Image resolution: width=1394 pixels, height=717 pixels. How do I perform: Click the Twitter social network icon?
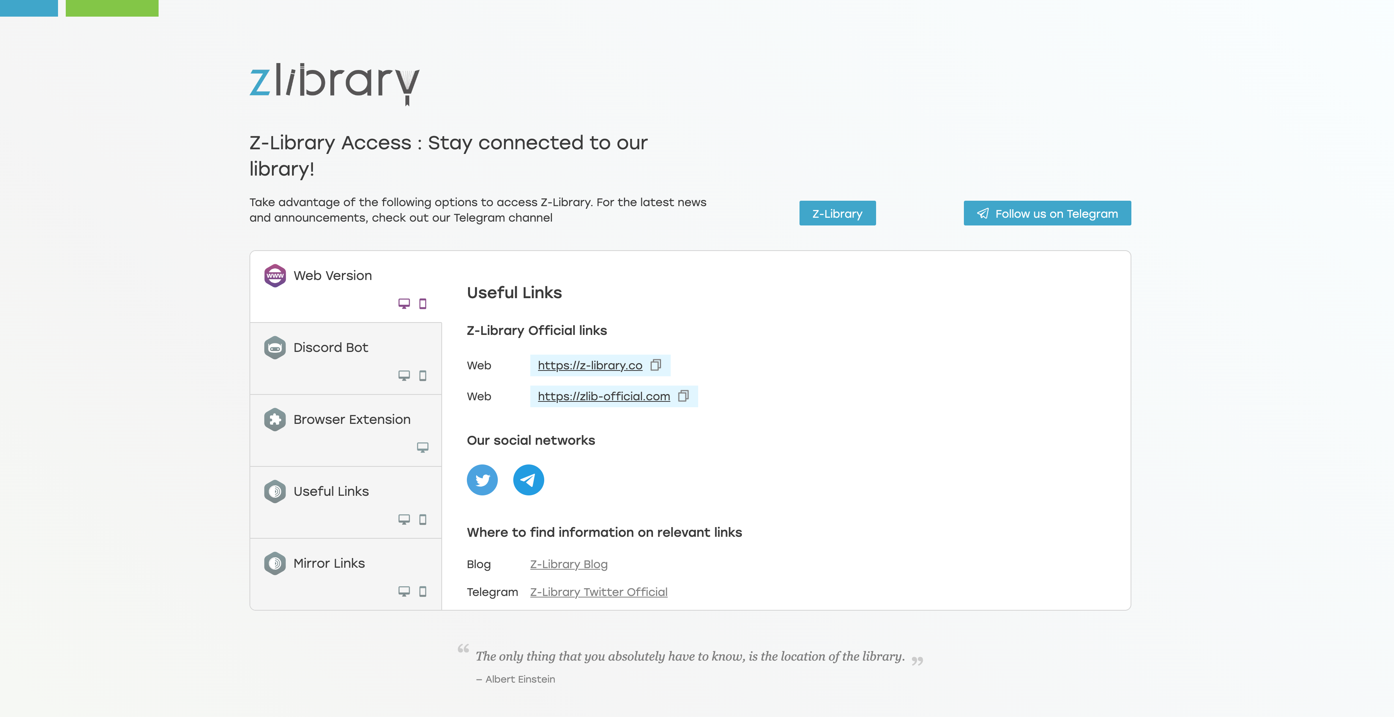tap(482, 480)
